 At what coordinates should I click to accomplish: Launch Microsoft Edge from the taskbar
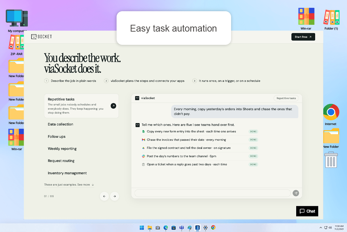(165, 228)
